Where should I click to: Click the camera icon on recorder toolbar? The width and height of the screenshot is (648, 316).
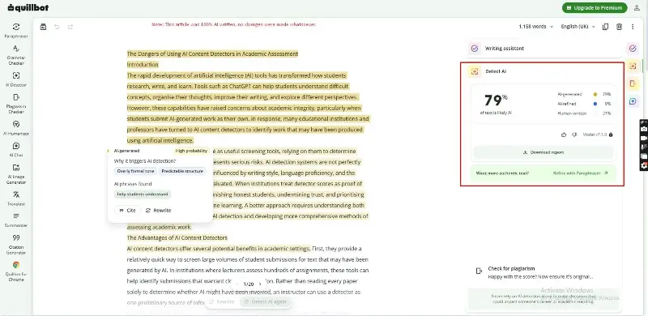pos(644,129)
